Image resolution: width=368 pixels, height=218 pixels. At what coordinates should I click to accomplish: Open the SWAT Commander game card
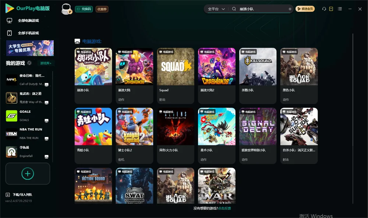click(x=134, y=186)
